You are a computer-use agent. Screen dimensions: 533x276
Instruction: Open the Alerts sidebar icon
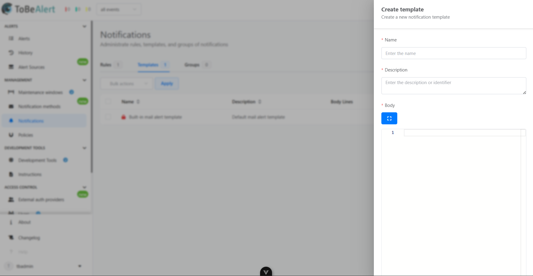click(x=11, y=38)
